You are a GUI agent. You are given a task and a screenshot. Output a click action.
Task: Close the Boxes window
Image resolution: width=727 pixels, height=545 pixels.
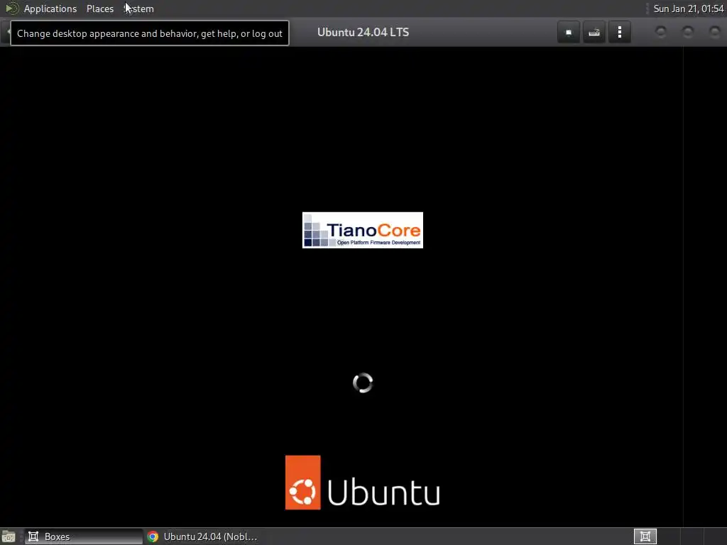714,32
